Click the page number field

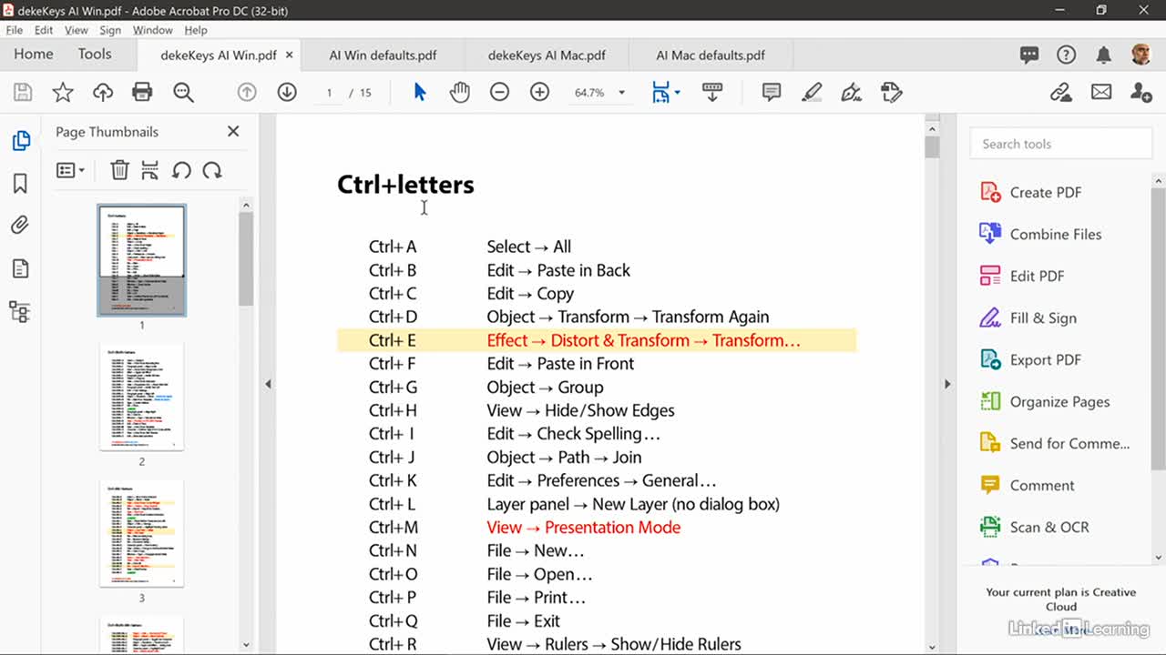click(329, 93)
